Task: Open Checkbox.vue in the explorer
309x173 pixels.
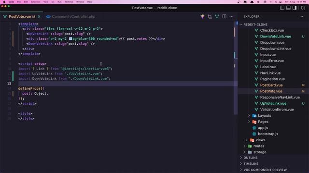Action: pyautogui.click(x=272, y=30)
